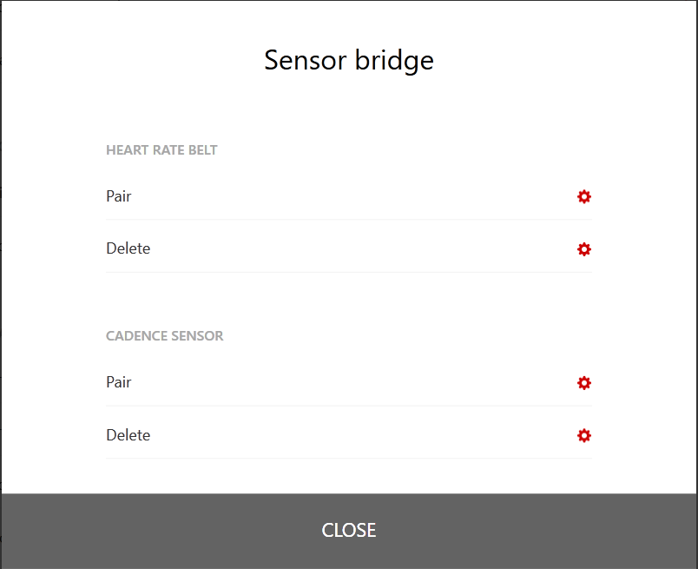Click the empty middle of the Heart Rate Belt Pair row
This screenshot has height=569, width=698.
coord(349,196)
